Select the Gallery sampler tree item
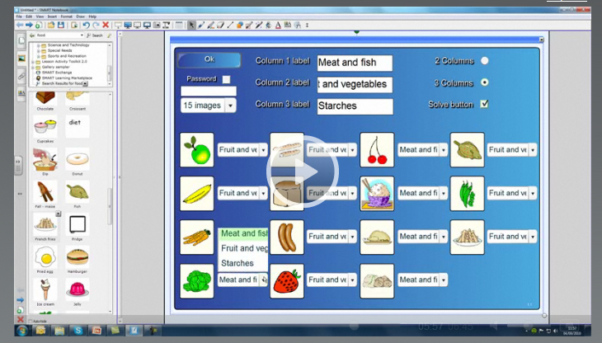This screenshot has width=602, height=343. 55,67
